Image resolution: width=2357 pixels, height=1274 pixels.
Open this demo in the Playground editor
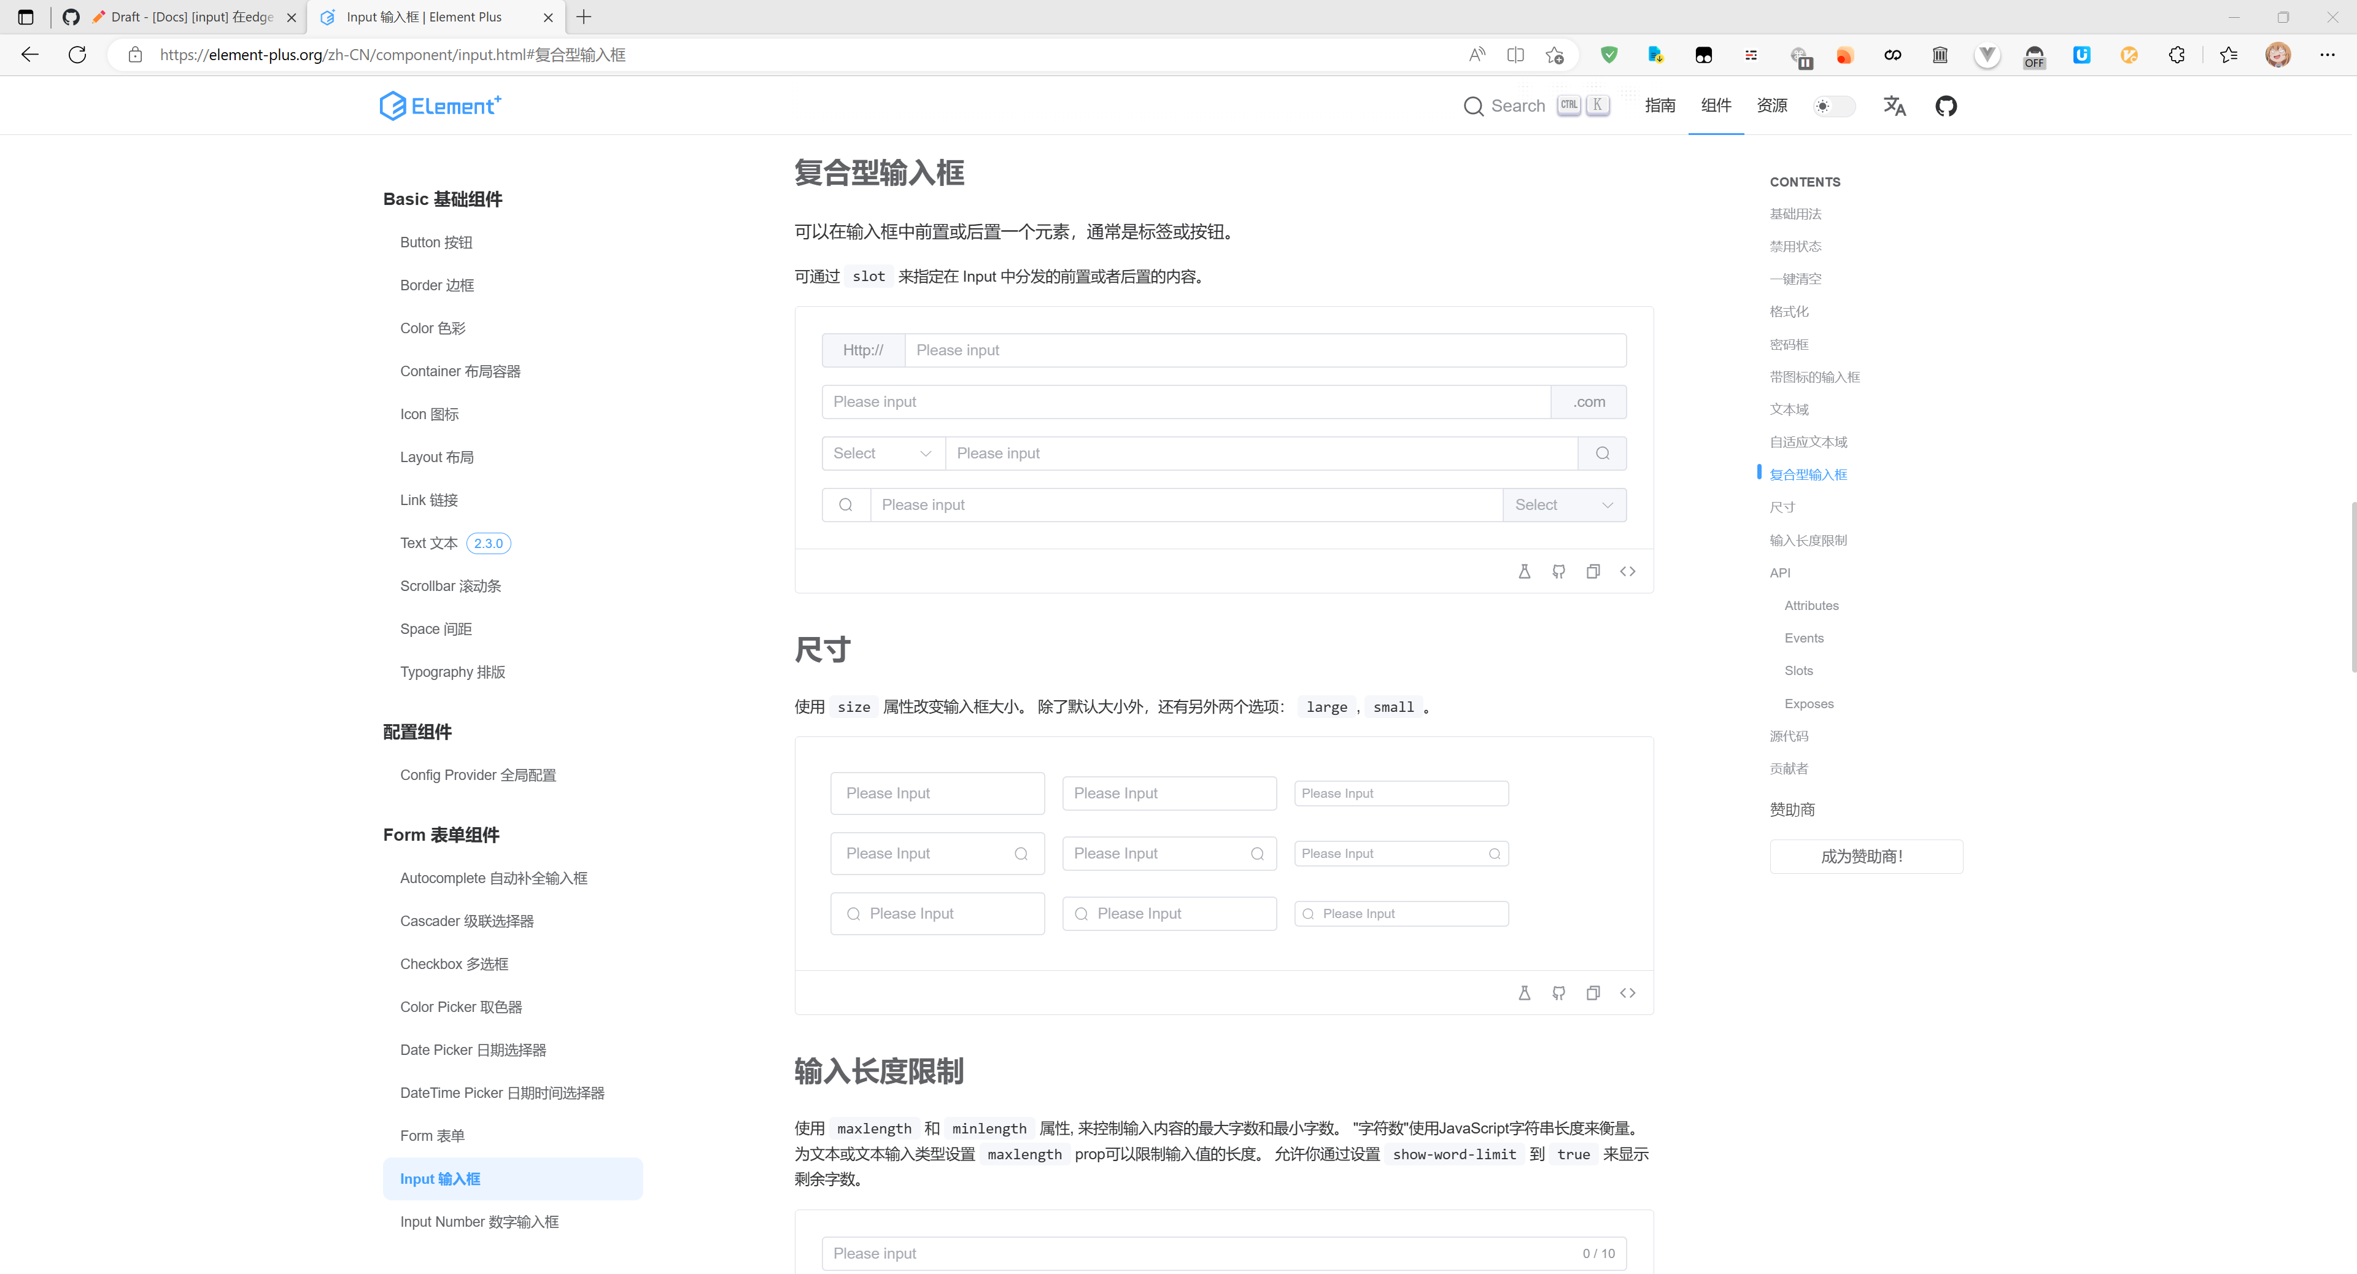click(x=1523, y=571)
